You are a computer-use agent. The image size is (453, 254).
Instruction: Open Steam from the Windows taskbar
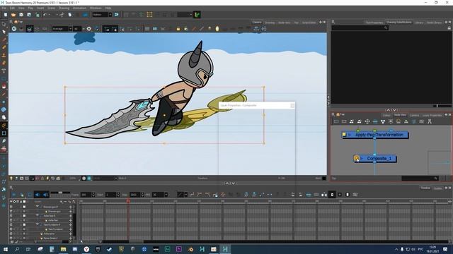click(109, 249)
